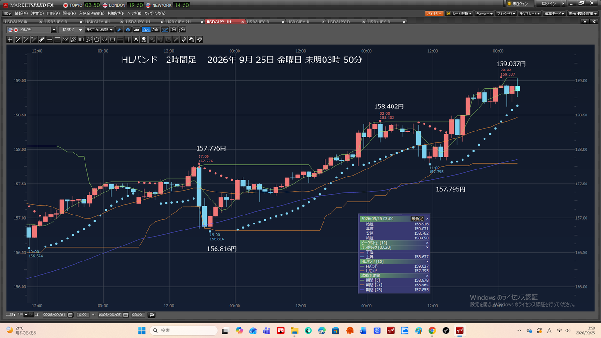Click the zoom in chart icon
The width and height of the screenshot is (601, 338).
click(182, 30)
